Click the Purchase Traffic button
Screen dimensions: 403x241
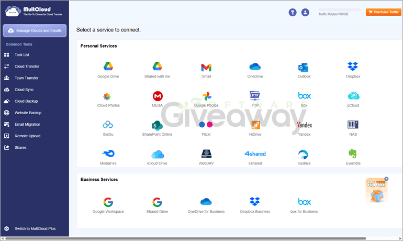pyautogui.click(x=384, y=12)
